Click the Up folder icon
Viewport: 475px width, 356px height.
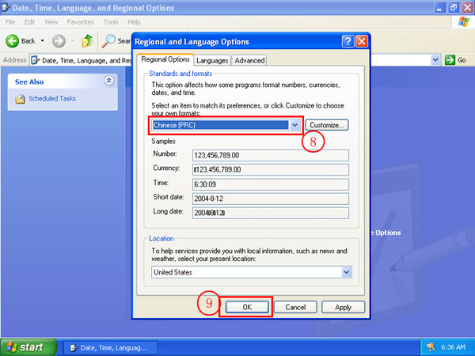pos(87,40)
